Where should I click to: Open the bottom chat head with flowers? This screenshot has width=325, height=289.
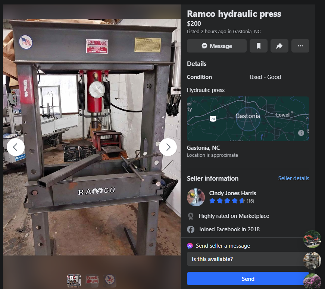point(312,281)
